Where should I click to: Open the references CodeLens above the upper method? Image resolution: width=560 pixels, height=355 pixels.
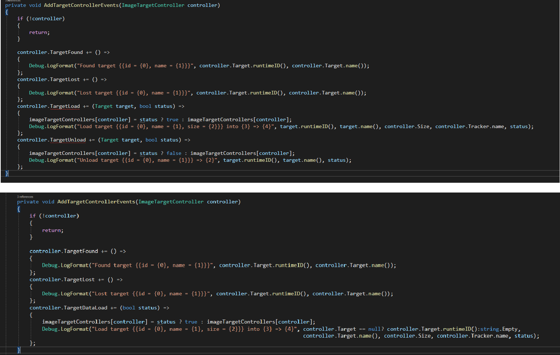click(13, 1)
